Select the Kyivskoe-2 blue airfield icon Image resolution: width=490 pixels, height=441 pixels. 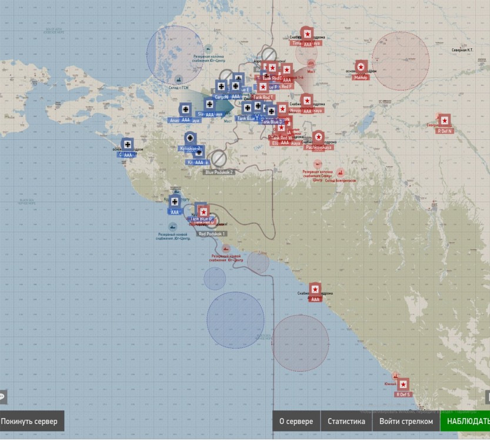tap(190, 138)
